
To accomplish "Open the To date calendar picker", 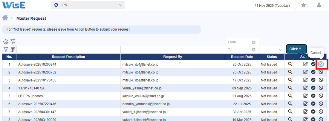I will click(x=254, y=50).
